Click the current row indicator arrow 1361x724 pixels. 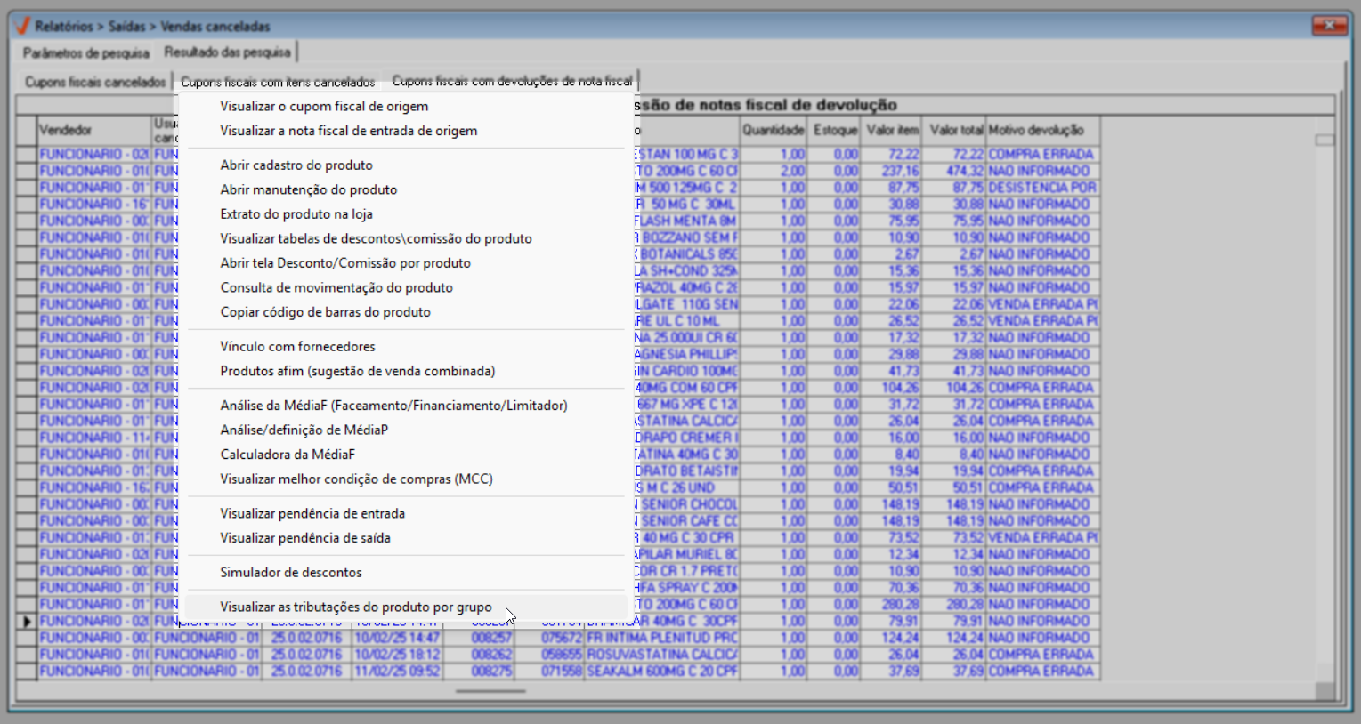[27, 621]
